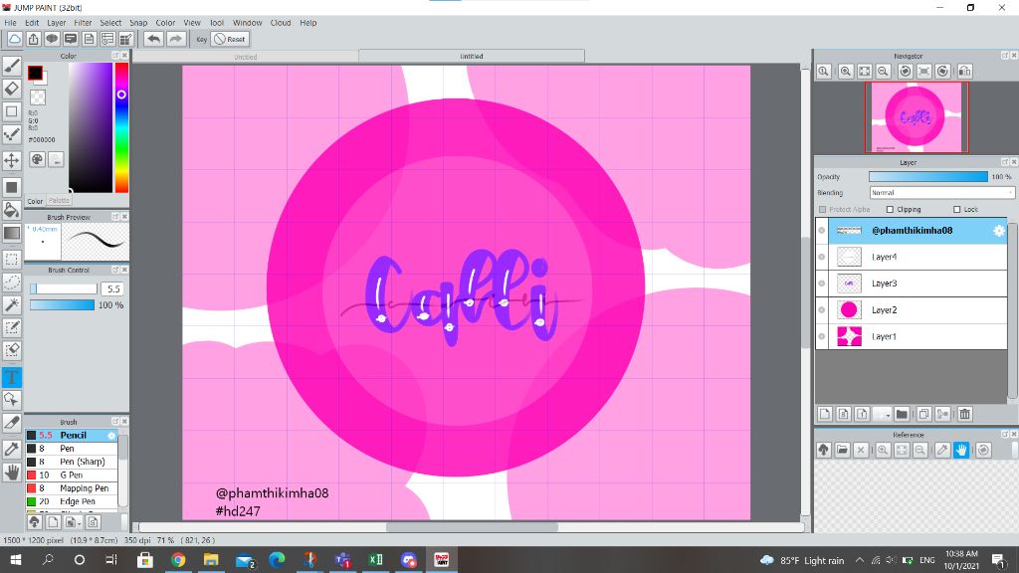The height and width of the screenshot is (573, 1019).
Task: Hide Layer3 using its visibility dot
Action: (x=822, y=284)
